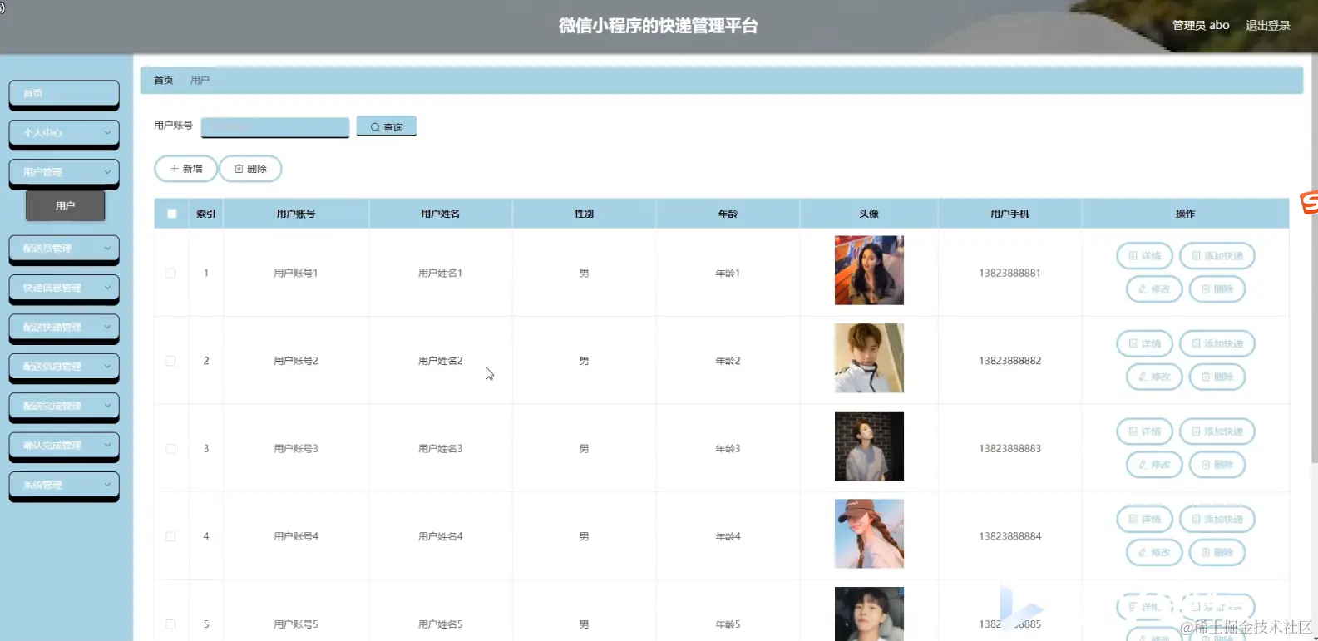Click the 用户姓名 column header
This screenshot has width=1318, height=641.
[x=441, y=214]
